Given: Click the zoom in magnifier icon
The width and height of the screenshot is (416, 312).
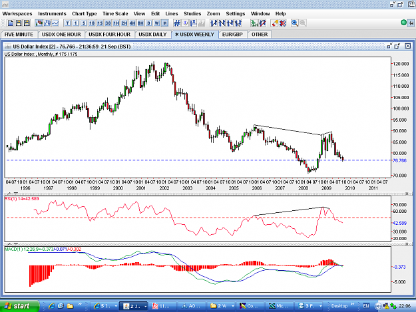Looking at the screenshot, I should tap(294, 23).
